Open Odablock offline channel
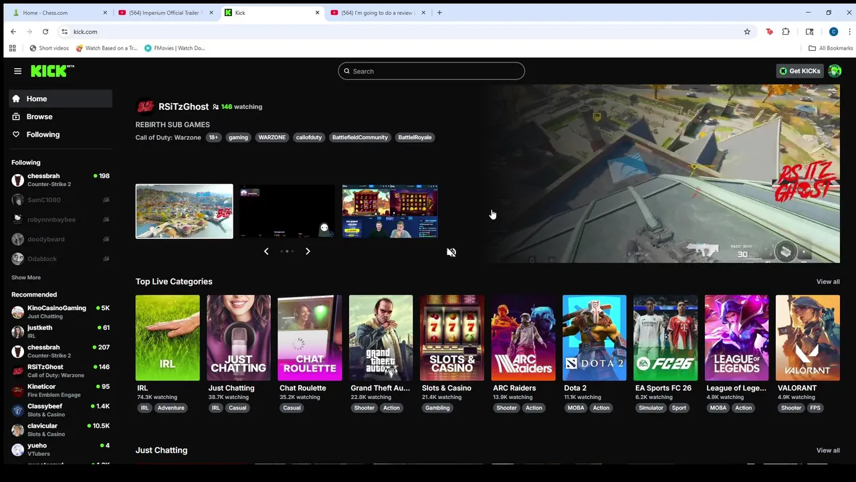Screen dimensions: 856x482 click(61, 258)
